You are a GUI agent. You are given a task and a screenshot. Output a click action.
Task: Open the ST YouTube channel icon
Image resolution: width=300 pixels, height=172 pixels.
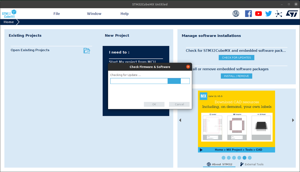click(259, 14)
